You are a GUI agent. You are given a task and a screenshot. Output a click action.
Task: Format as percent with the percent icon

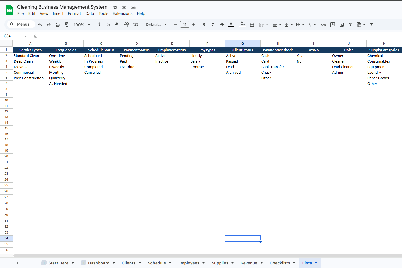point(108,24)
